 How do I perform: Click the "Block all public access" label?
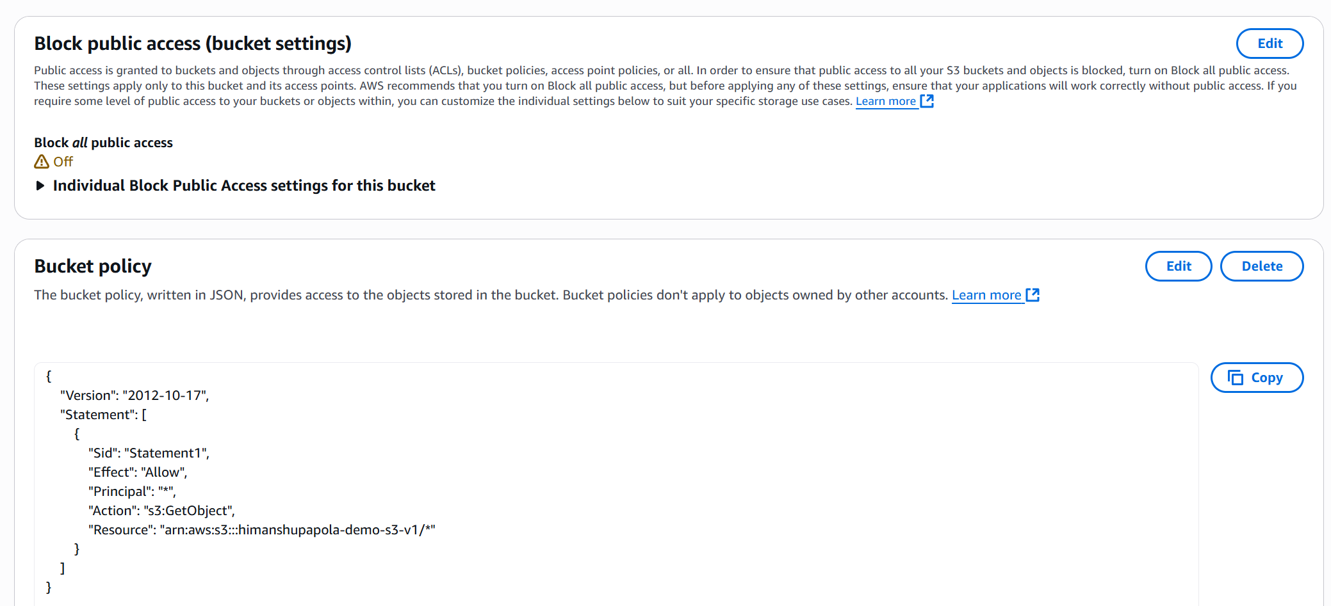[x=103, y=143]
